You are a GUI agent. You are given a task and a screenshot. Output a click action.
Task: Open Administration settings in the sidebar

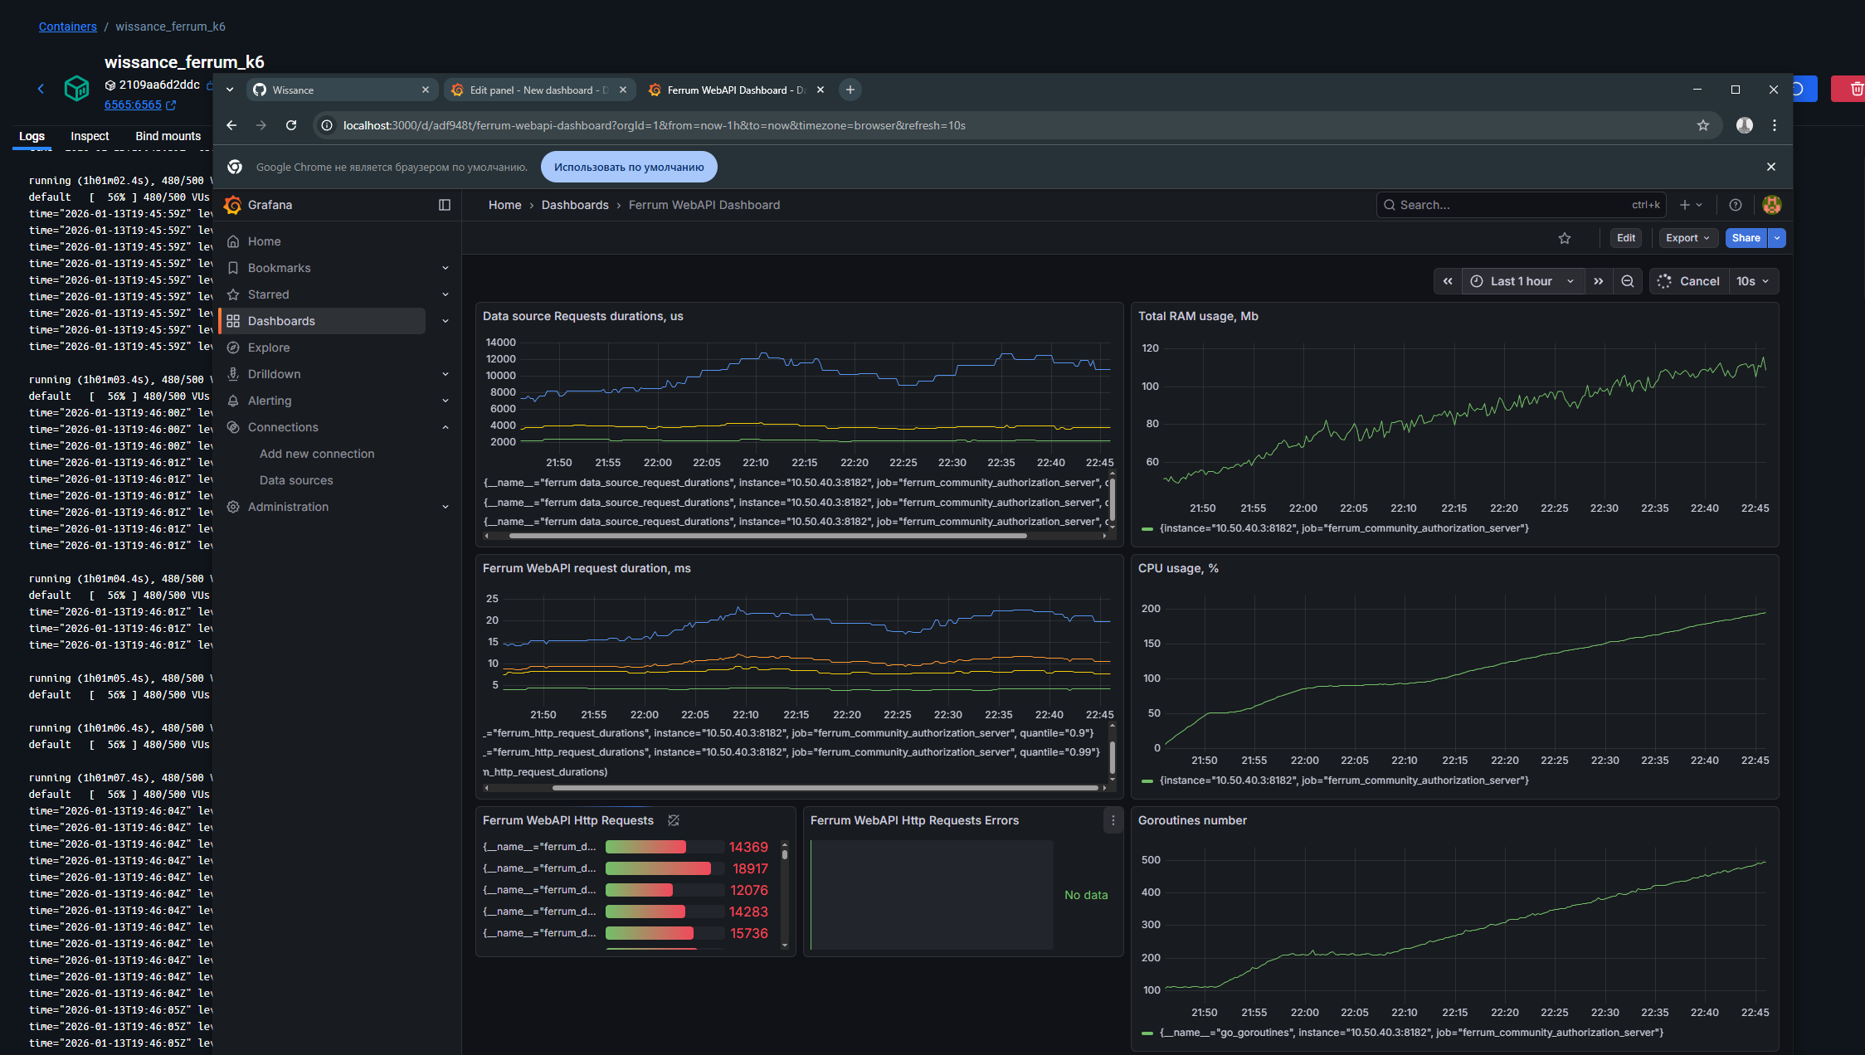click(287, 506)
